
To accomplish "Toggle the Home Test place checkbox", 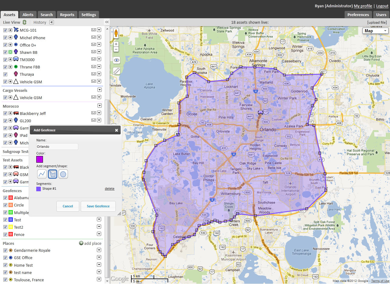I will (x=5, y=265).
